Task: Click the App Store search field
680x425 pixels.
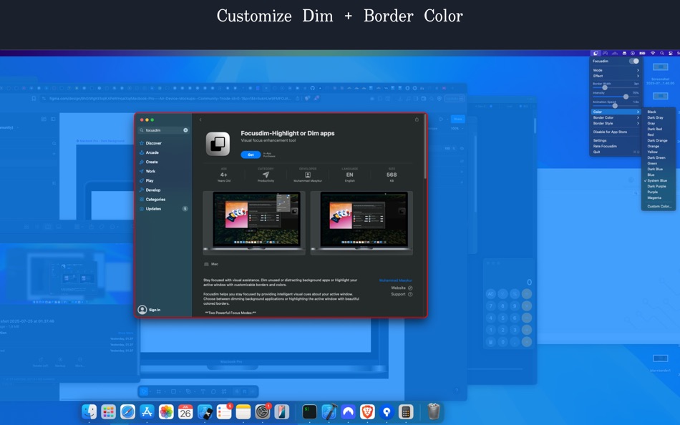Action: pyautogui.click(x=163, y=130)
